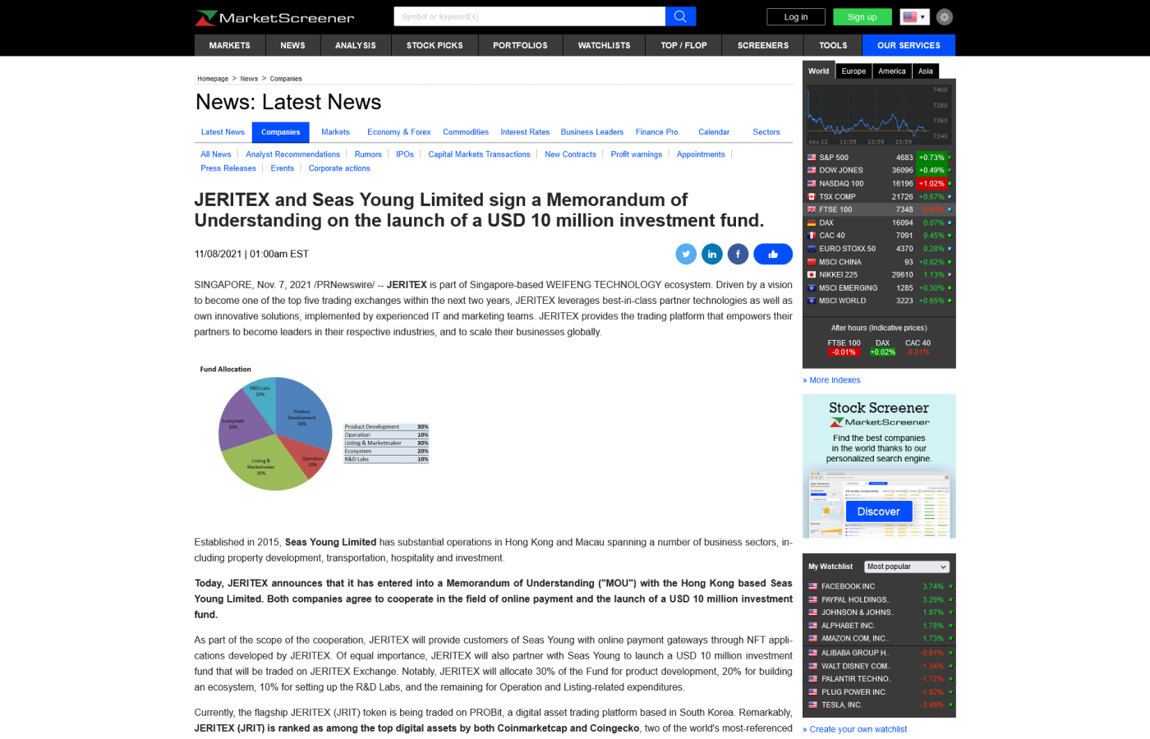Open the Profit warnings link
1150x739 pixels.
click(x=637, y=154)
